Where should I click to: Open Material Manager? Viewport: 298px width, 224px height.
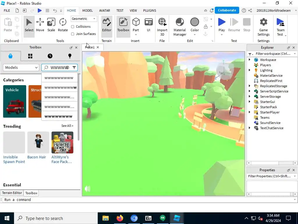[x=180, y=27]
